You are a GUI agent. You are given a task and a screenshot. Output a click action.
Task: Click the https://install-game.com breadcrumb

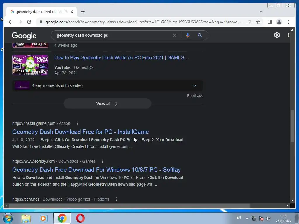[34, 123]
